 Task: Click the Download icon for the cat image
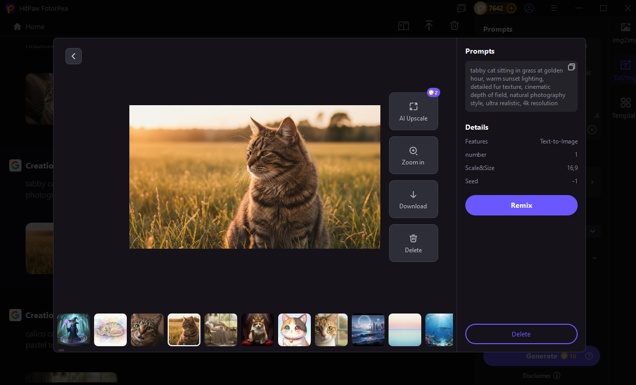[413, 195]
